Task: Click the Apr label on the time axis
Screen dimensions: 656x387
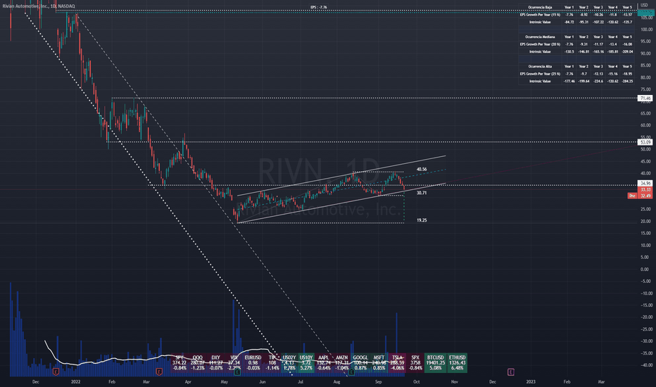Action: 188,381
